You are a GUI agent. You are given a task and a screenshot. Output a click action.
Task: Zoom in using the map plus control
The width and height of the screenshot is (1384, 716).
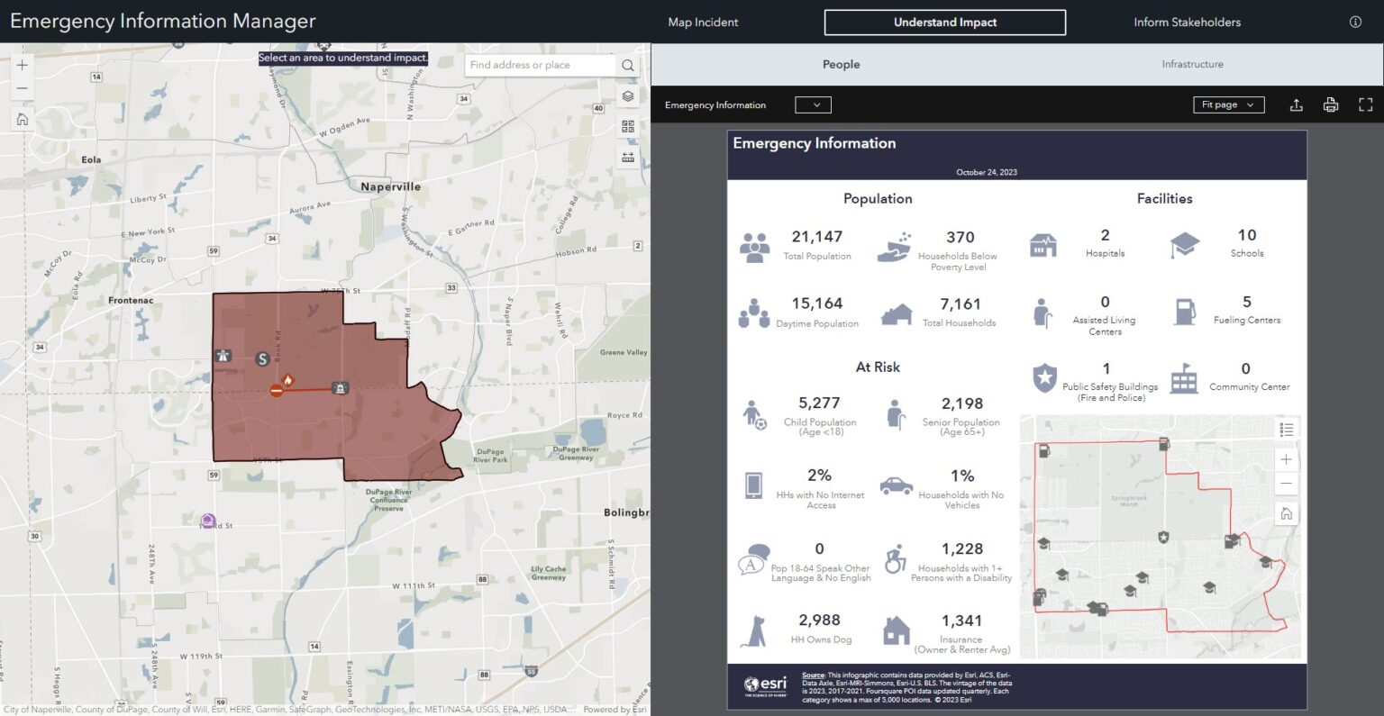(22, 65)
